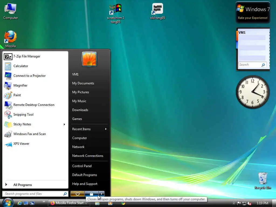
Task: Click the power shut down button
Action: point(77,194)
